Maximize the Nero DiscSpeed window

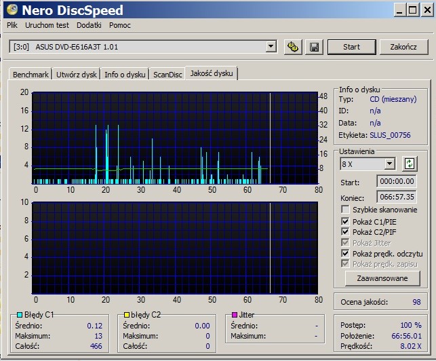(413, 10)
